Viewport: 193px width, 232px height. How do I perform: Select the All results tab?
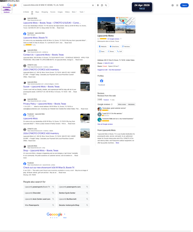coord(32,12)
